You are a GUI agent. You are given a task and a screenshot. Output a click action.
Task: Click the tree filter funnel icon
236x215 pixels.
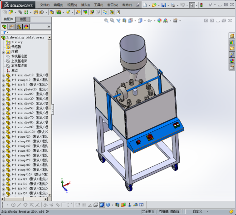[x=4, y=32]
